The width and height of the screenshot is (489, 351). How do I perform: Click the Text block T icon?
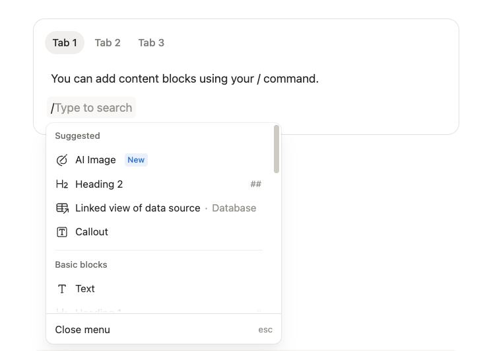[62, 289]
